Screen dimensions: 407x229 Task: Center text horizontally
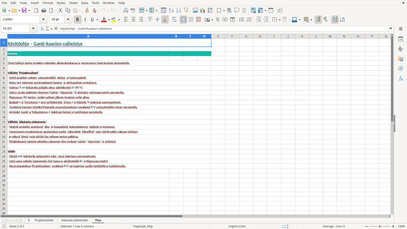coord(133,20)
